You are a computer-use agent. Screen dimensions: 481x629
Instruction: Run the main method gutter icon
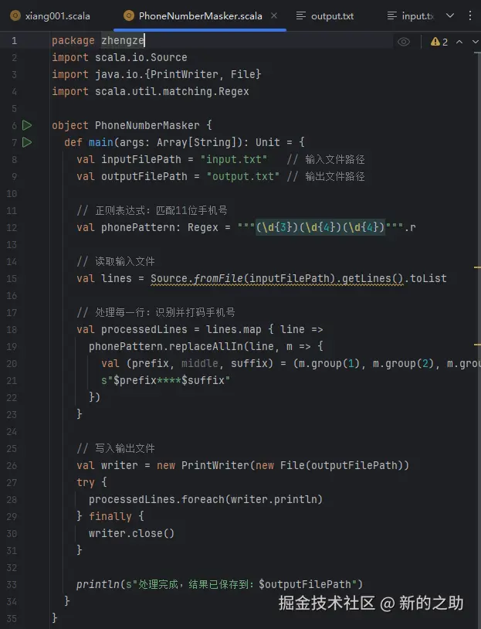tap(27, 142)
